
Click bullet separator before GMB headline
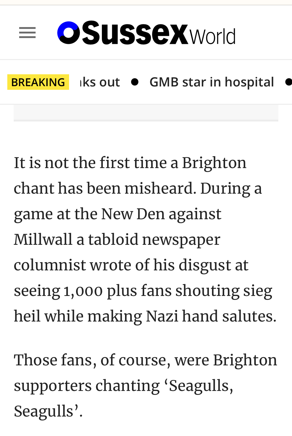(135, 82)
